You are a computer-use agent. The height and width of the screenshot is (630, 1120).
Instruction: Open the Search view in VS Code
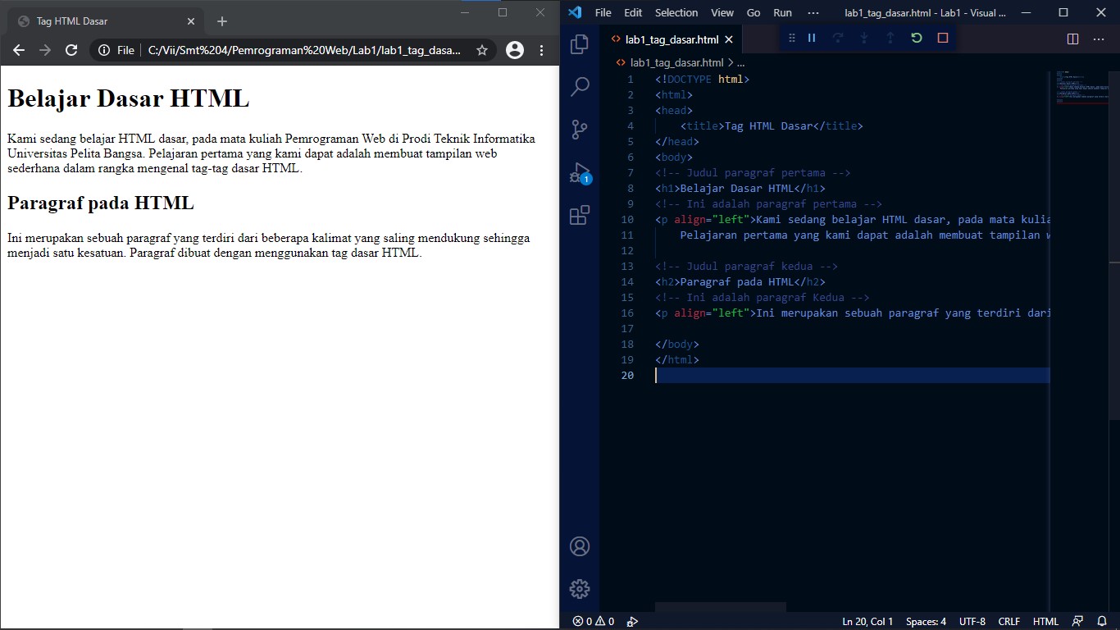pyautogui.click(x=580, y=86)
